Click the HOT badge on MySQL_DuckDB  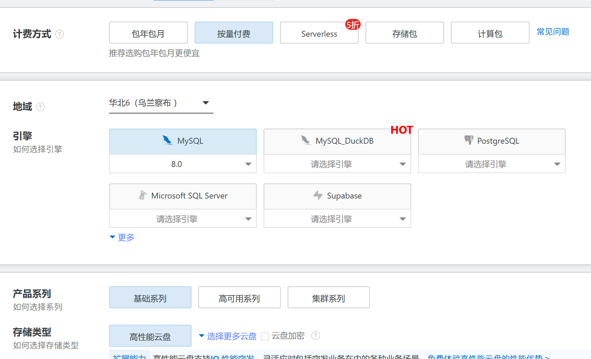coord(402,130)
